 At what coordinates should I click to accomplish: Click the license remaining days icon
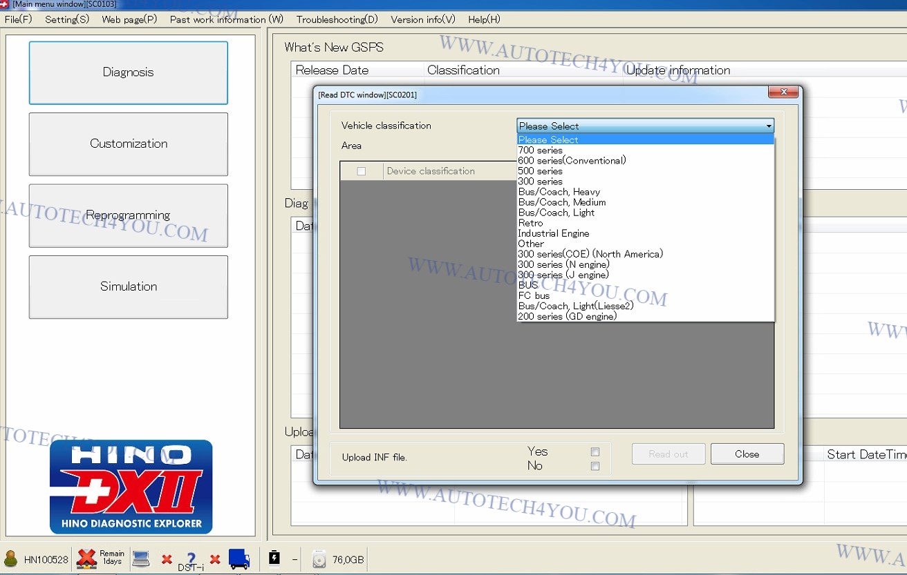(87, 558)
